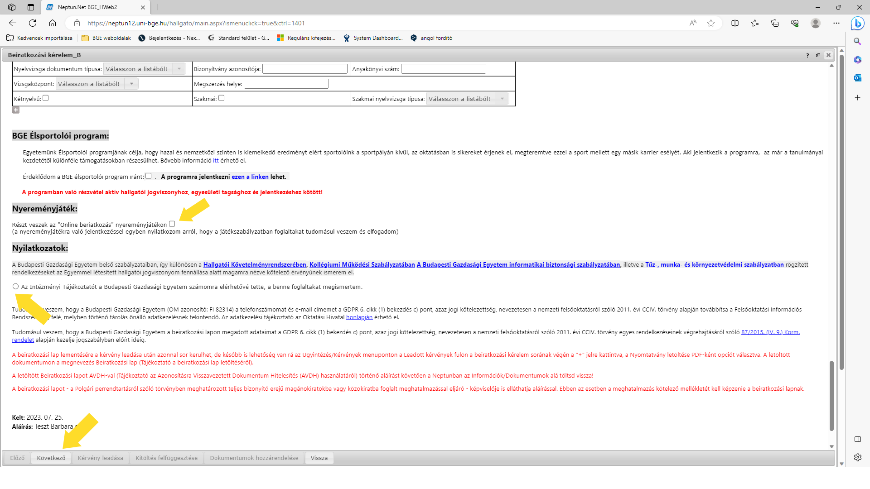Toggle sidebar layout icon at bottom right

click(x=857, y=439)
